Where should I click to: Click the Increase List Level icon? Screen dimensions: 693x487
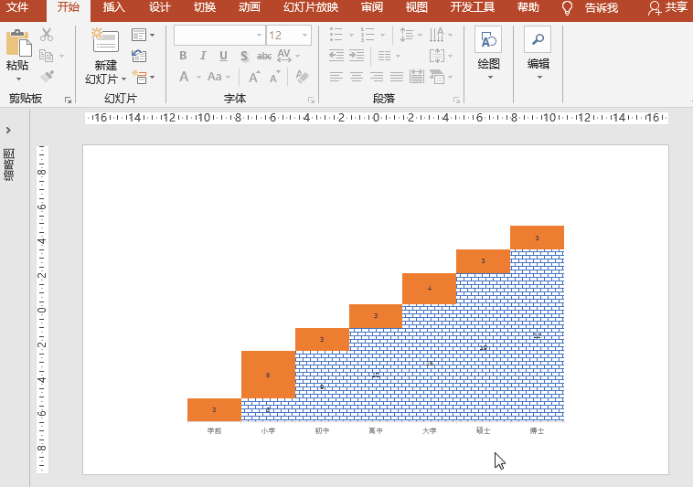[x=357, y=56]
